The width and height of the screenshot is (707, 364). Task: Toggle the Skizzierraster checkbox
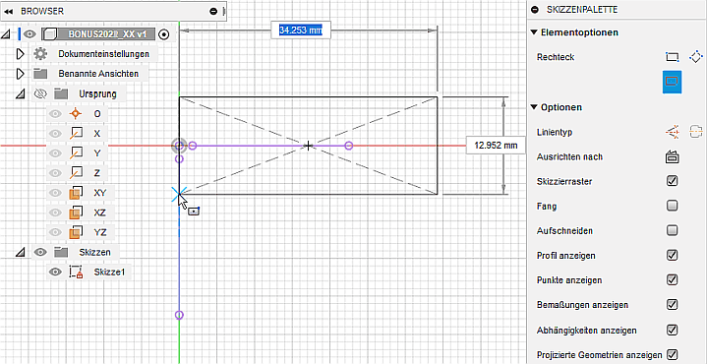point(672,181)
